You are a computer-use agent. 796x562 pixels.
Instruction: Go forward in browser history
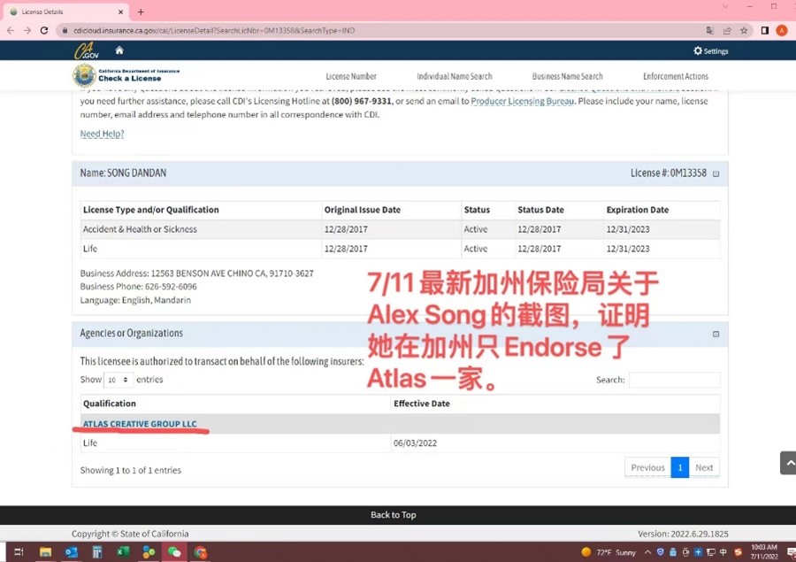27,30
